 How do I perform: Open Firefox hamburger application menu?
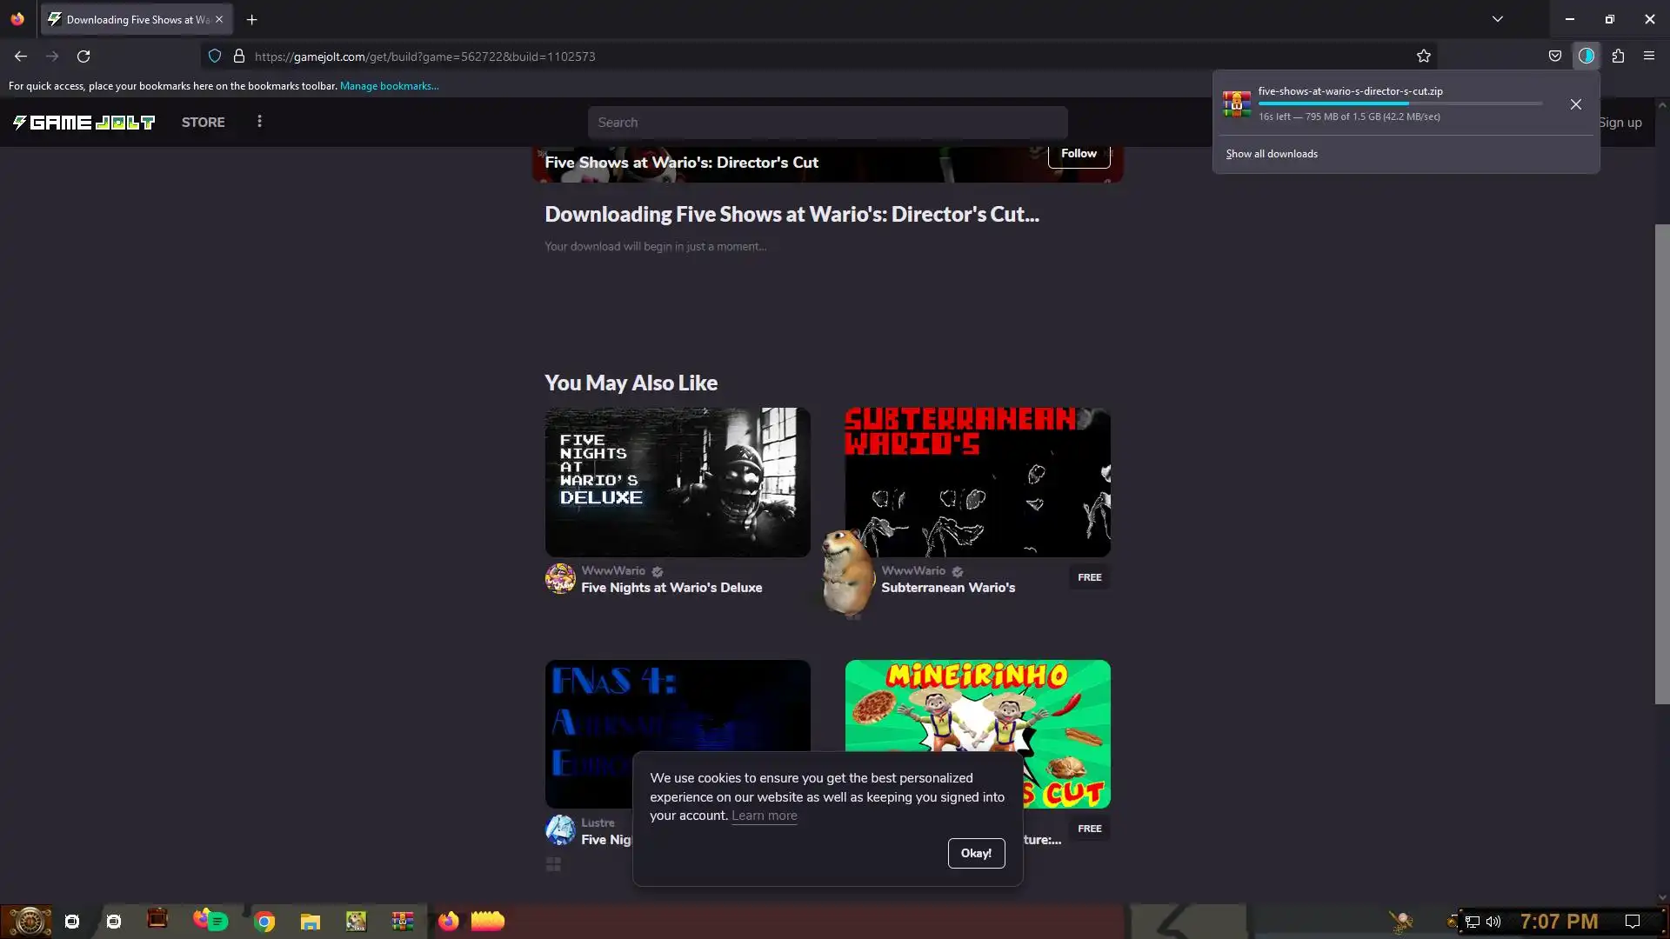[1649, 56]
